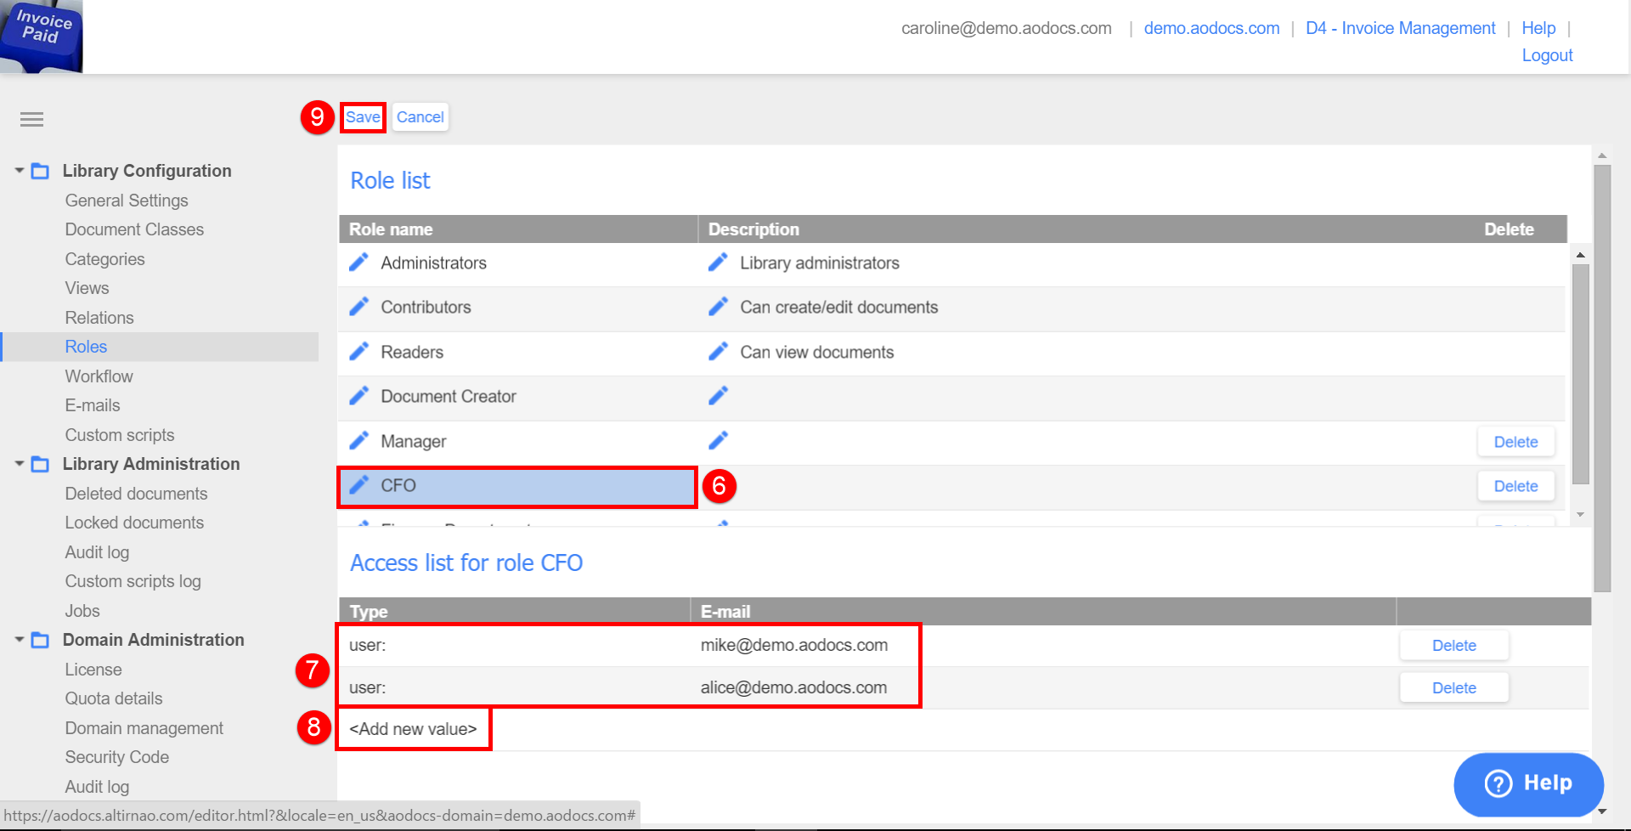Select the mike@demo.aodocs.com email cell

pyautogui.click(x=794, y=645)
